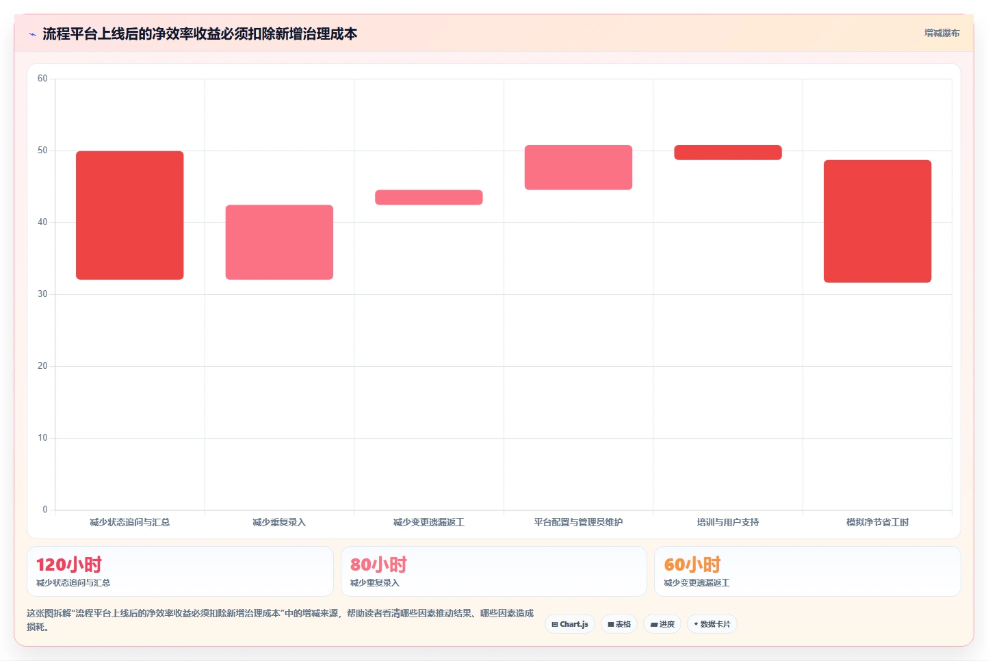Image resolution: width=988 pixels, height=661 pixels.
Task: Click x-axis label 模拟净节省工时
Action: pos(877,522)
